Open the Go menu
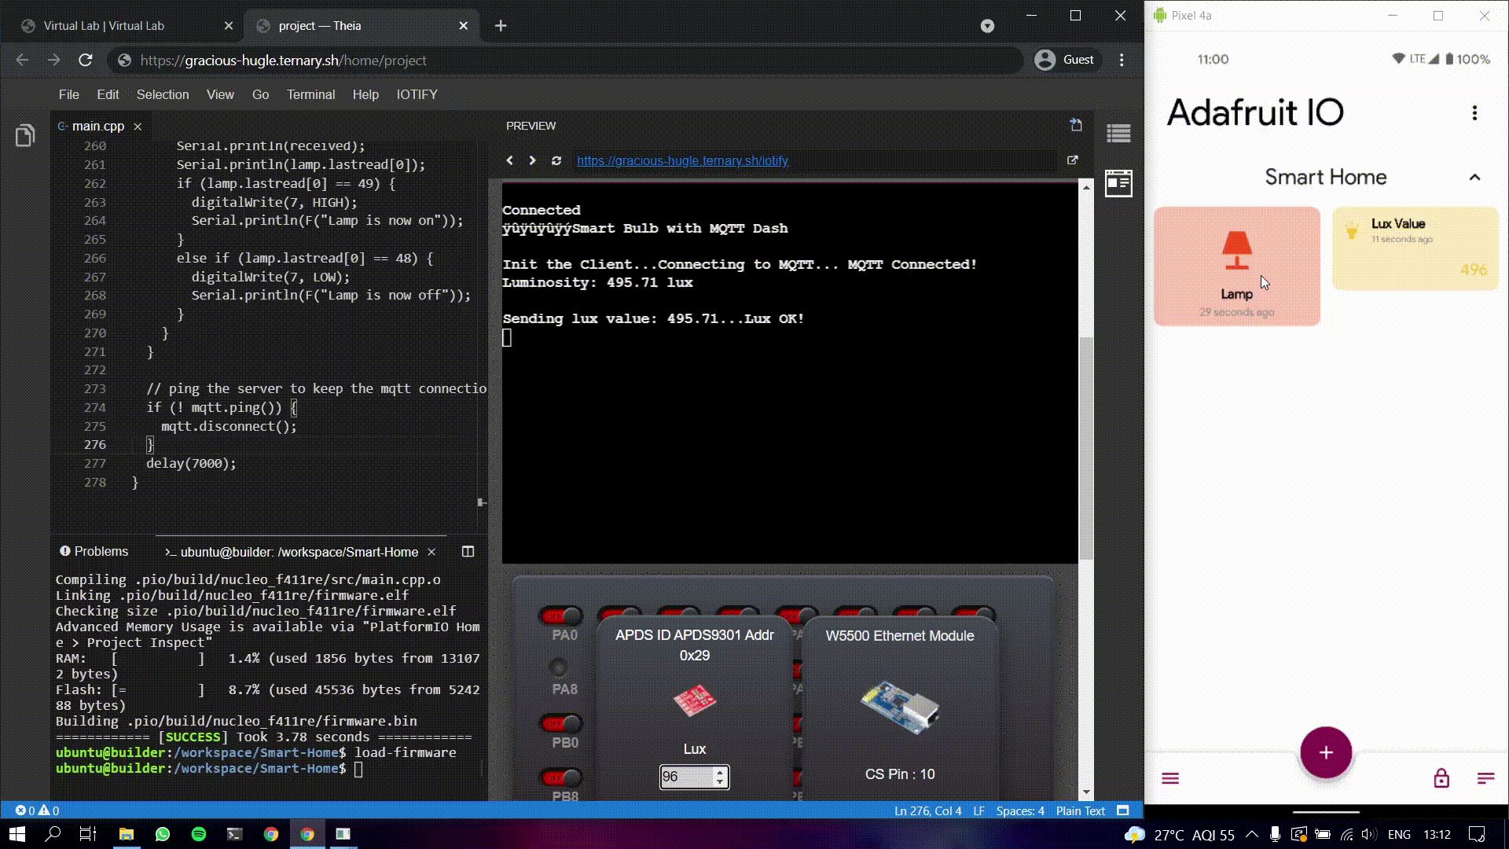This screenshot has height=849, width=1509. coord(260,94)
